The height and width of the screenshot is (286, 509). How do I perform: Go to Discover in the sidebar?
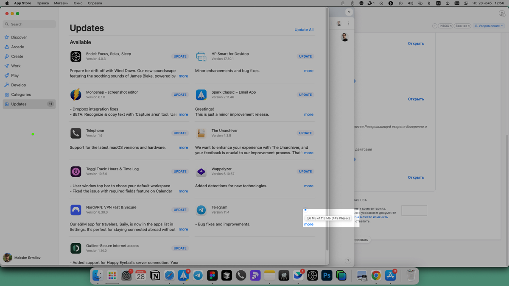29,37
